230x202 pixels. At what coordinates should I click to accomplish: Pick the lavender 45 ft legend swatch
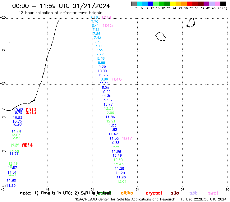pyautogui.click(x=212, y=4)
